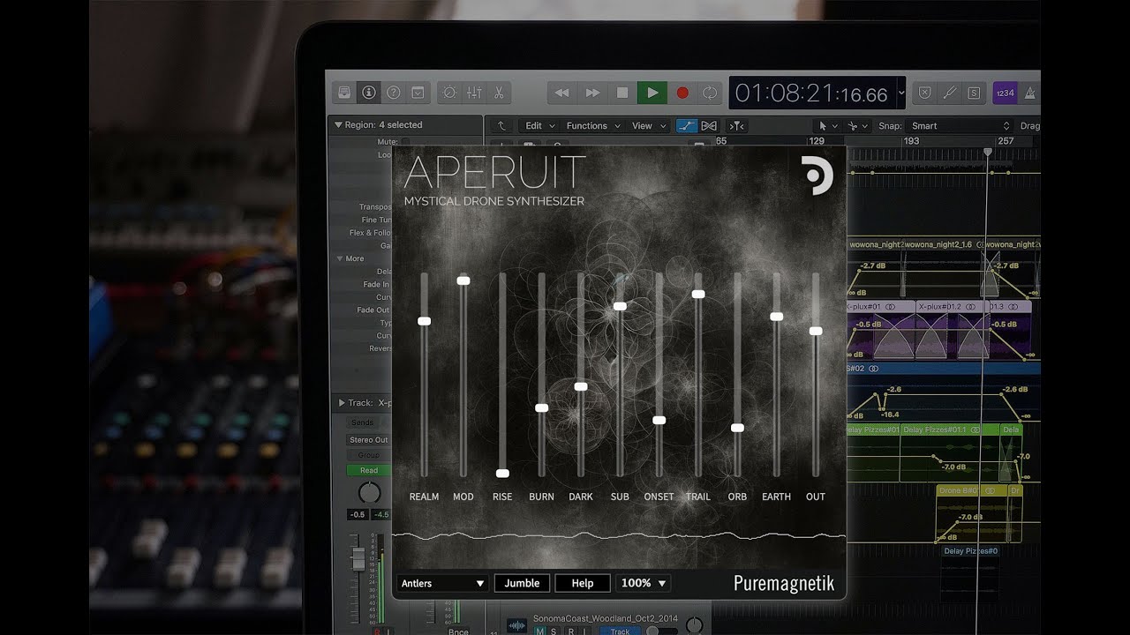Click the DARK slider handle
Image resolution: width=1130 pixels, height=635 pixels.
click(581, 386)
